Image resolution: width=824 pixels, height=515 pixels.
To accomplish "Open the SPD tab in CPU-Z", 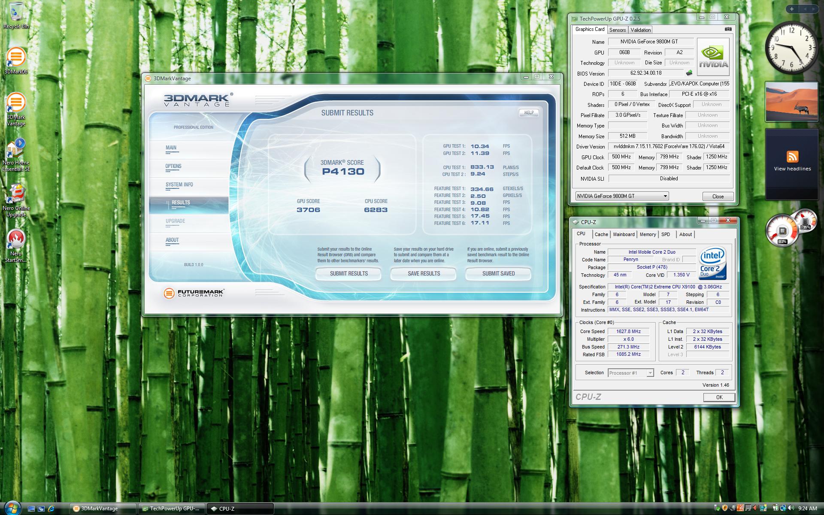I will click(x=666, y=234).
